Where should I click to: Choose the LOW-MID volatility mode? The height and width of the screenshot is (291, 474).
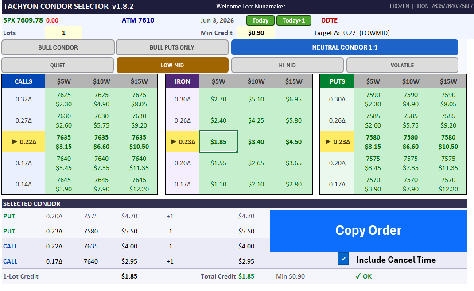coord(172,65)
